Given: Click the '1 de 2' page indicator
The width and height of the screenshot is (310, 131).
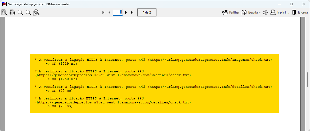Looking at the screenshot, I should [x=147, y=12].
